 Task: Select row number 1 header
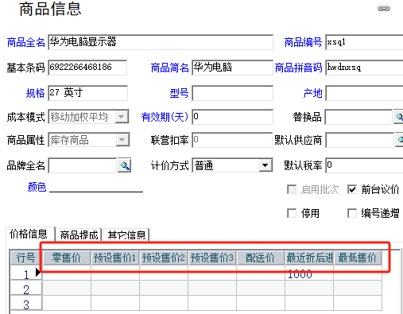tap(26, 273)
